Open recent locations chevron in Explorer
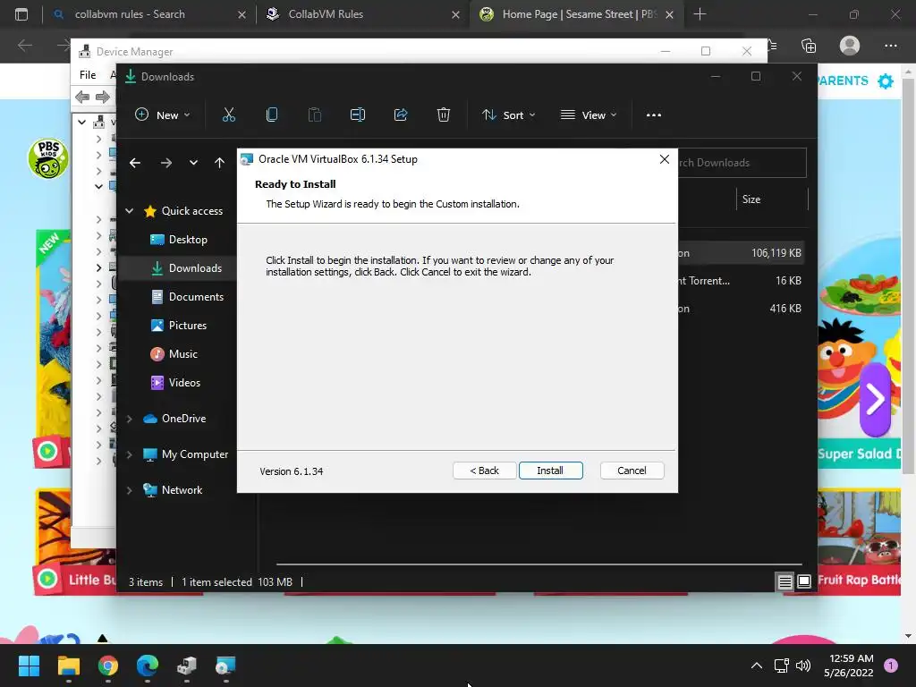Image resolution: width=916 pixels, height=687 pixels. pos(193,163)
